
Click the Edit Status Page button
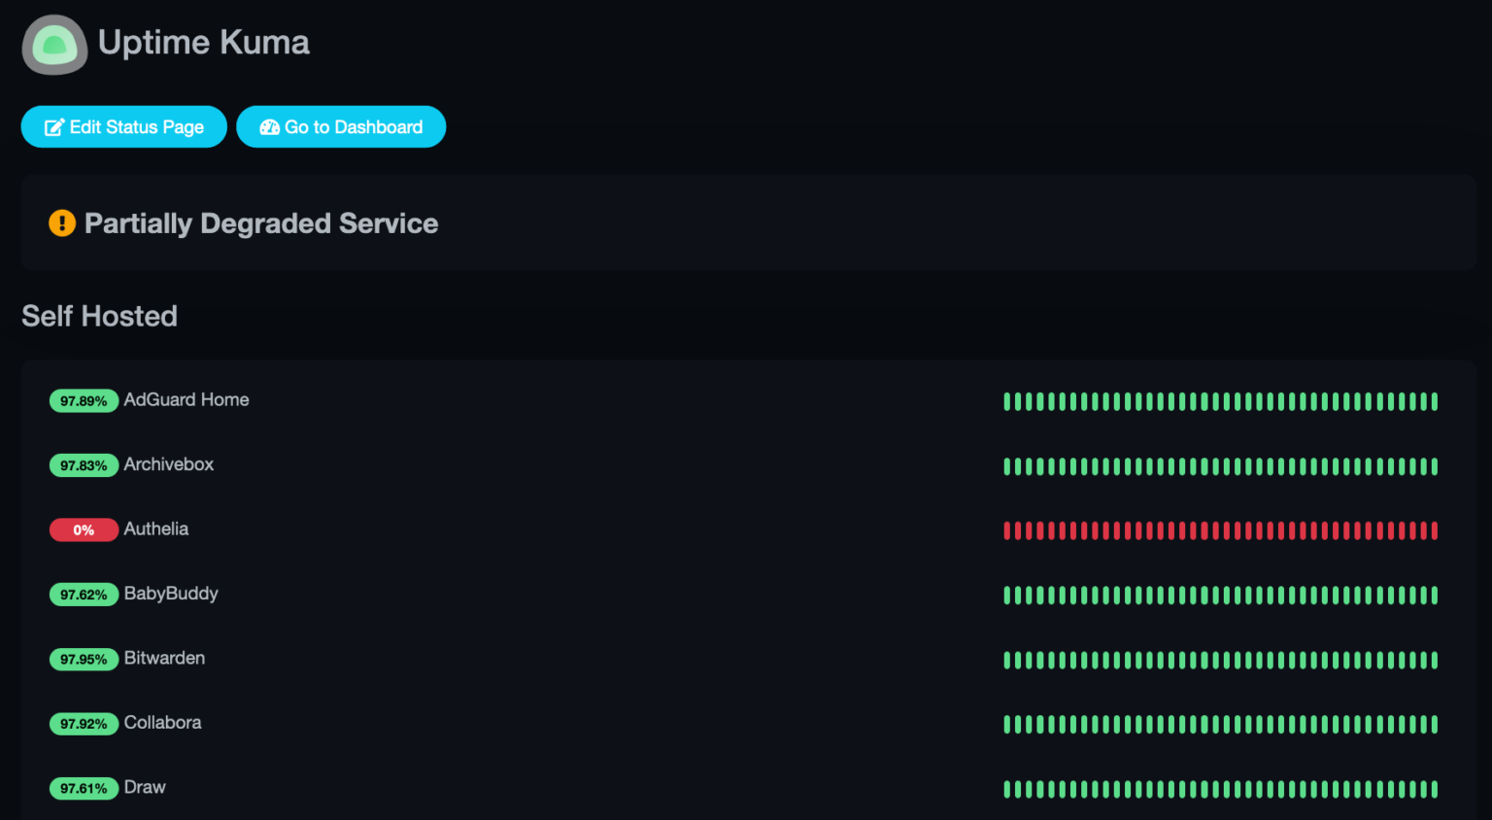tap(123, 126)
